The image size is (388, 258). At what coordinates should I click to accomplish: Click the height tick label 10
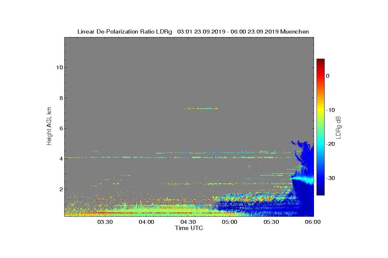tap(59, 67)
